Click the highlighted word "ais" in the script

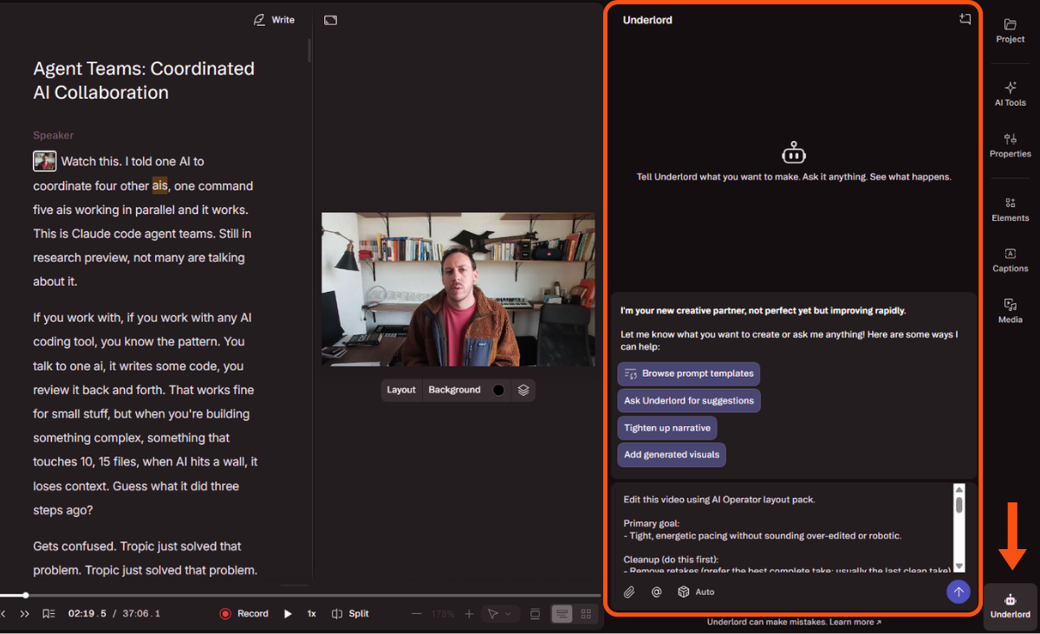159,185
